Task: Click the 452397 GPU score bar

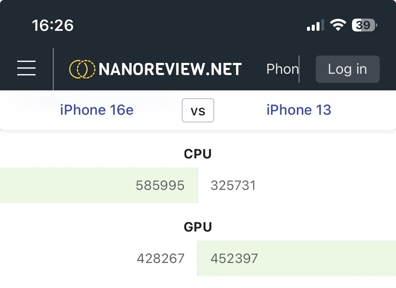Action: 296,259
